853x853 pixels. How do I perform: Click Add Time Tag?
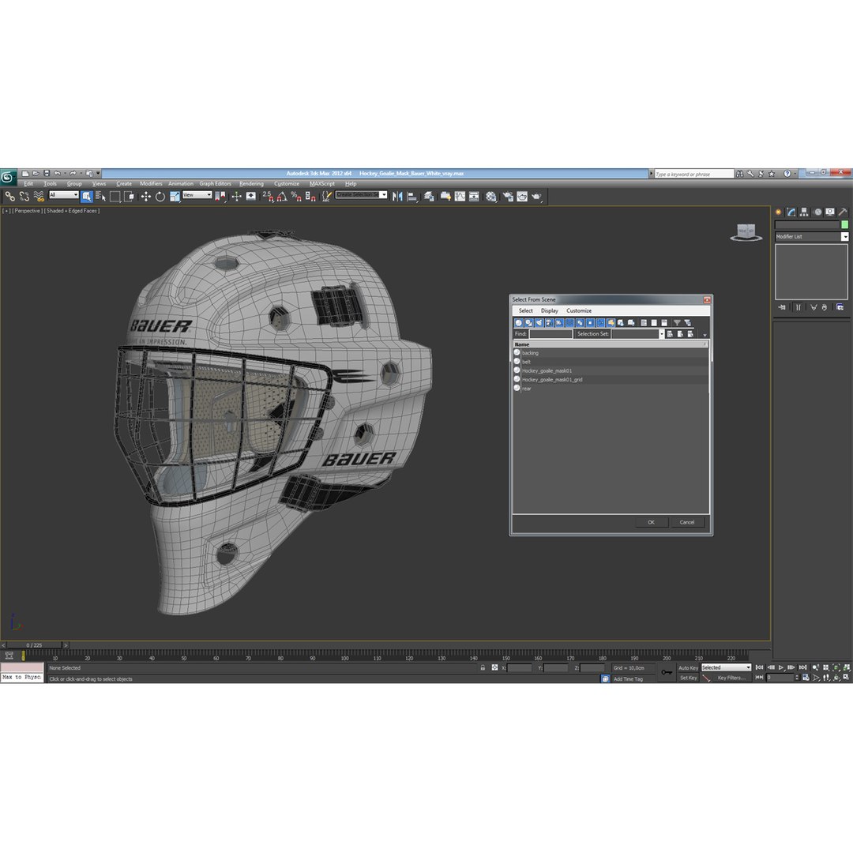[628, 679]
